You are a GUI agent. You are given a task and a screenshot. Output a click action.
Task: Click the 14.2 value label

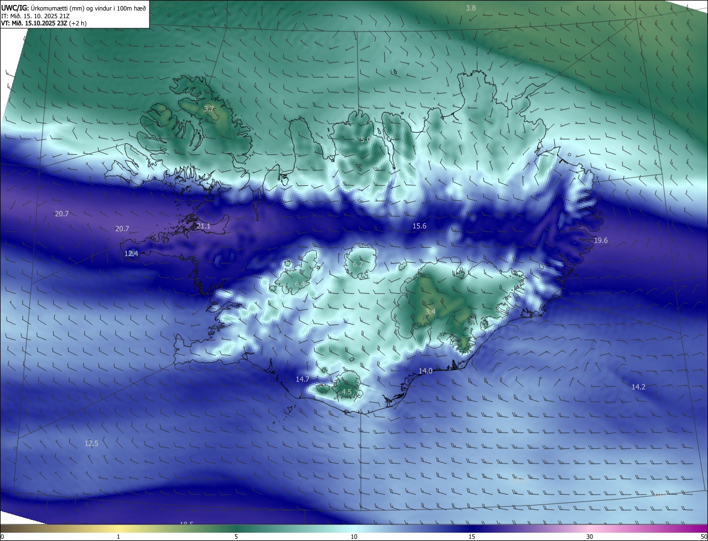click(x=638, y=387)
